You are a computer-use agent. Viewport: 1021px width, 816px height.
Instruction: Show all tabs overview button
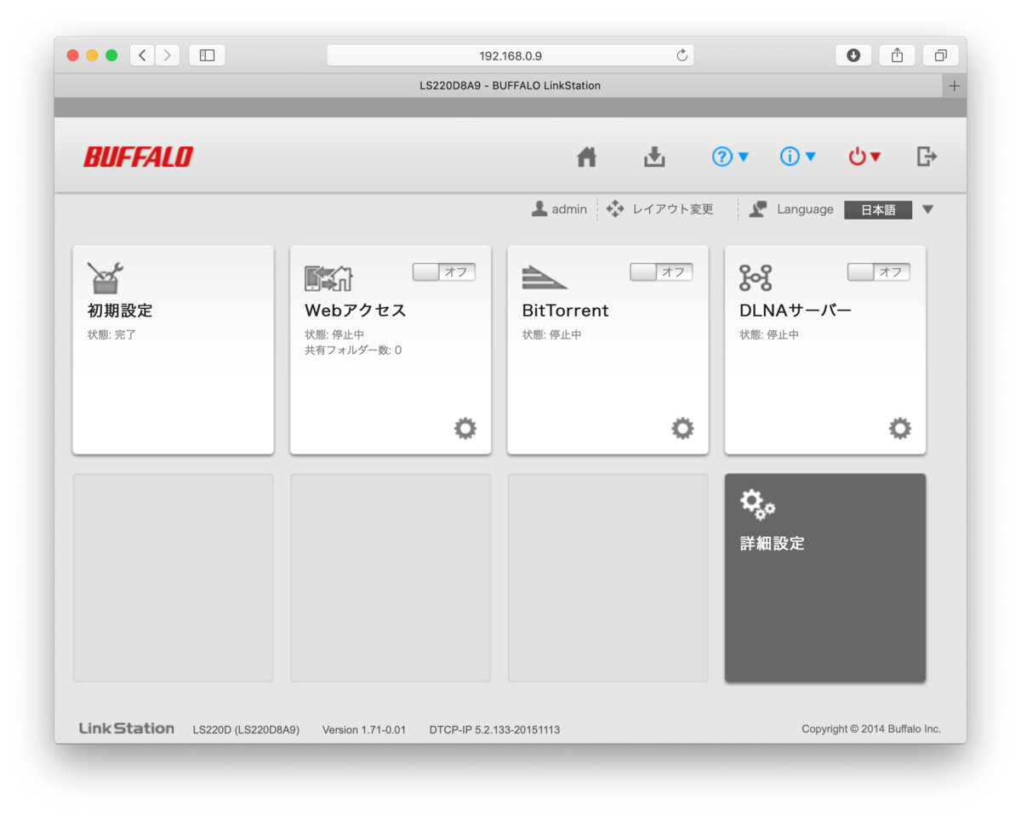click(x=940, y=55)
